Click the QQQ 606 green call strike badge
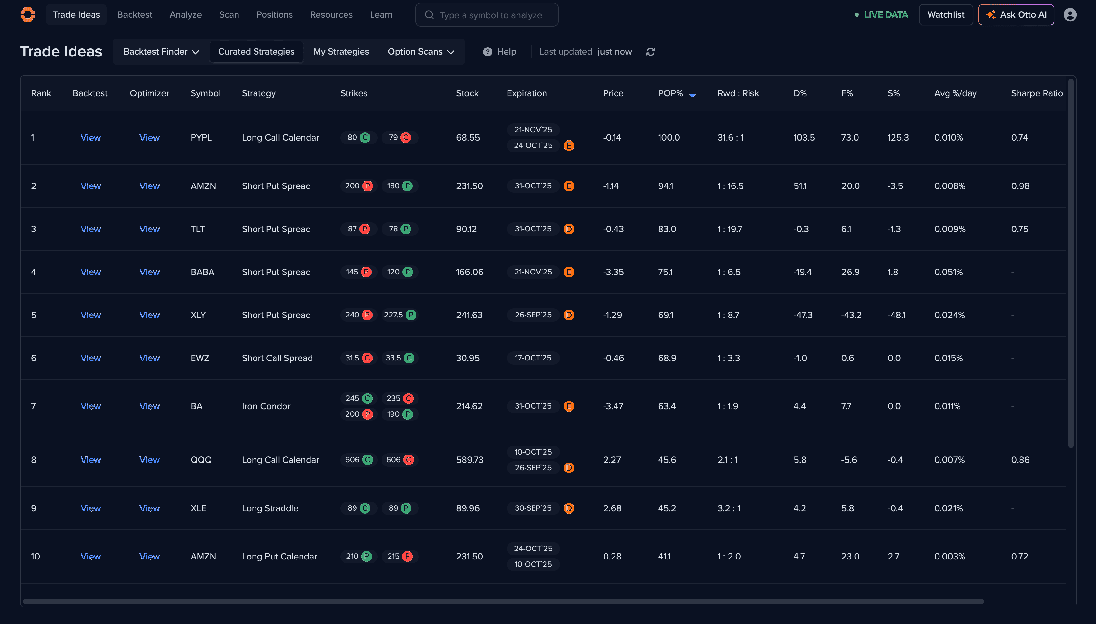The image size is (1096, 624). pos(359,460)
